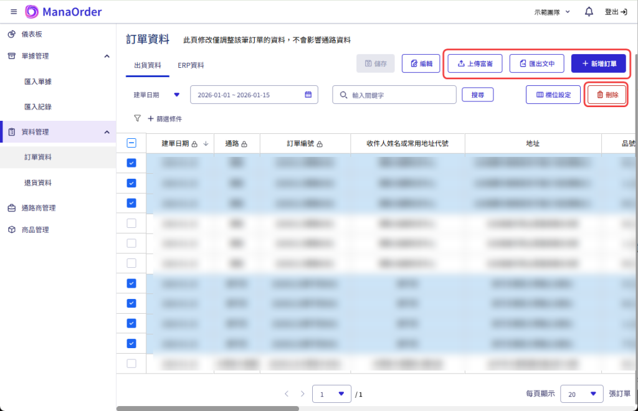The height and width of the screenshot is (411, 638).
Task: Switch to the ERP資料 tab
Action: pos(191,65)
